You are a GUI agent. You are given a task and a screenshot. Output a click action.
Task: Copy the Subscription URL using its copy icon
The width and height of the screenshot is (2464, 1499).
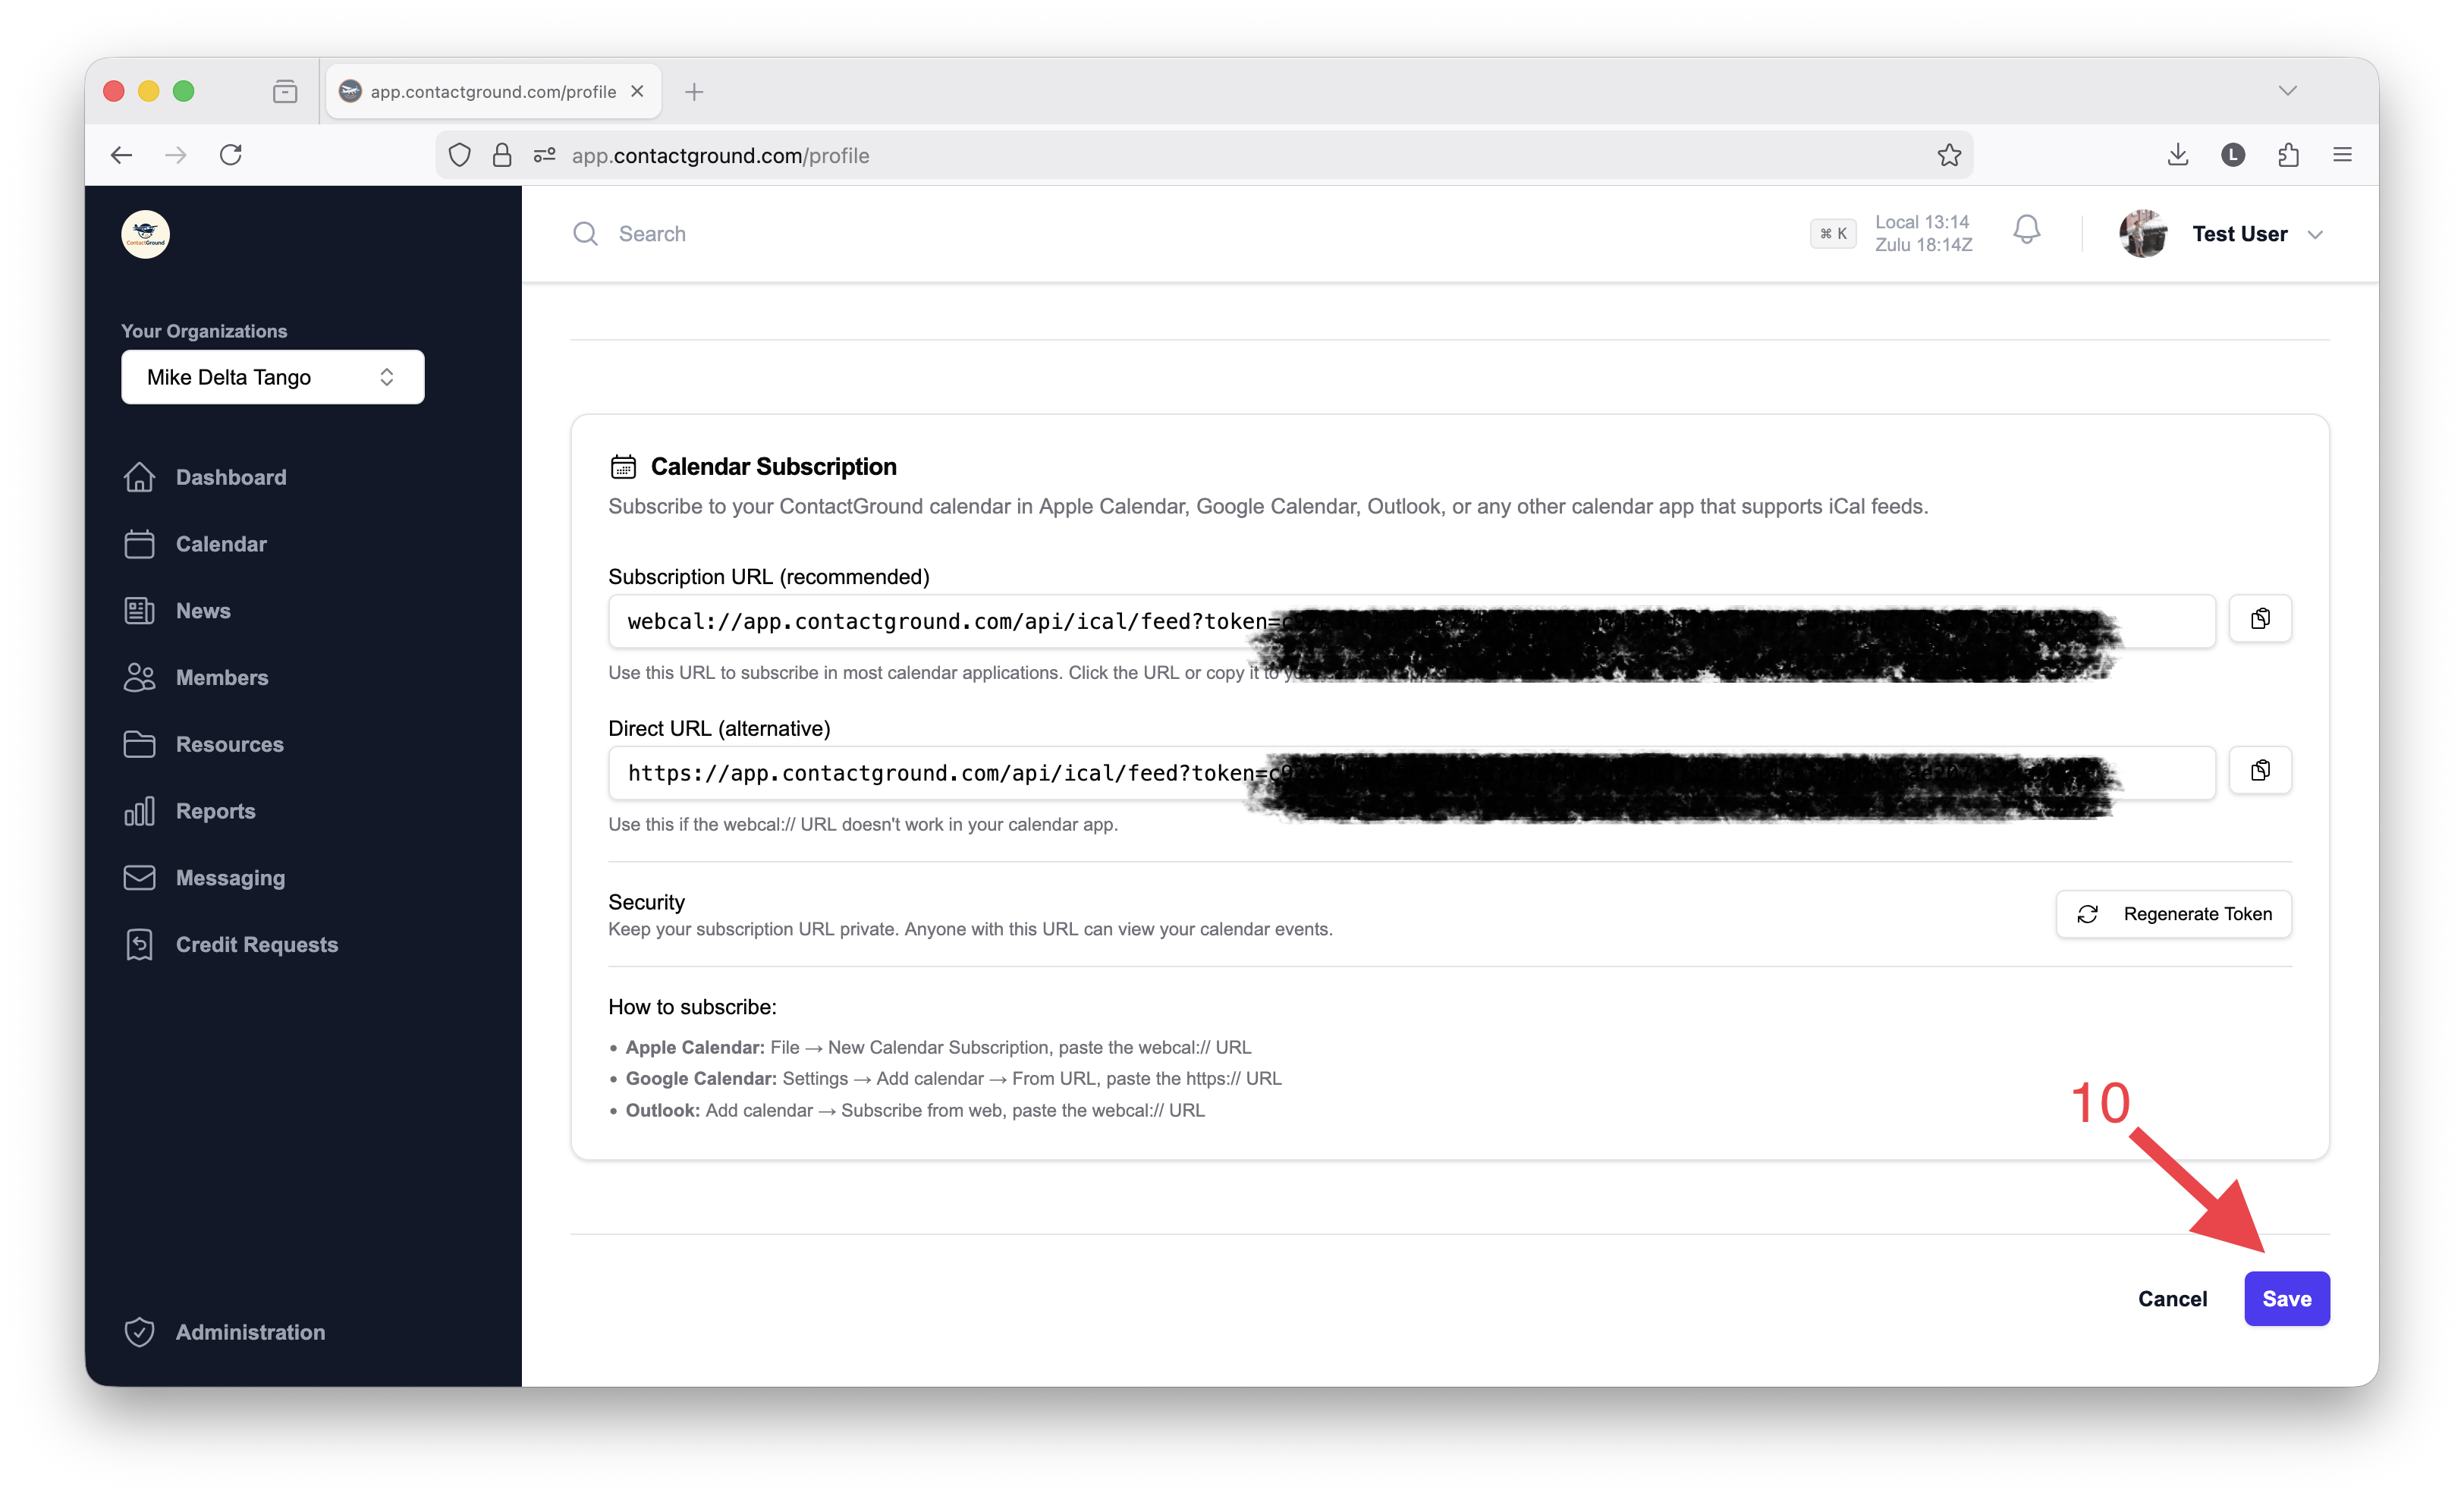pyautogui.click(x=2260, y=618)
